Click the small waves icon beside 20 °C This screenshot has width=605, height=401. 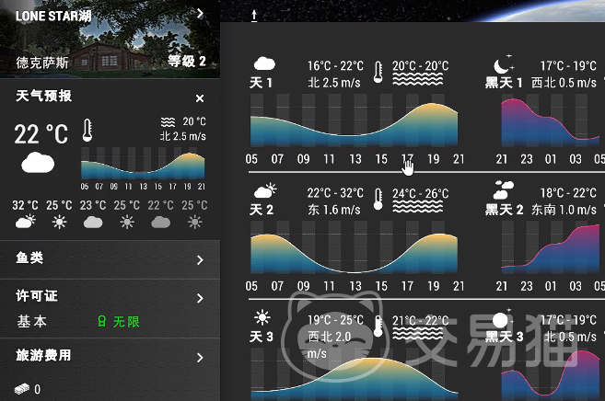pyautogui.click(x=168, y=122)
